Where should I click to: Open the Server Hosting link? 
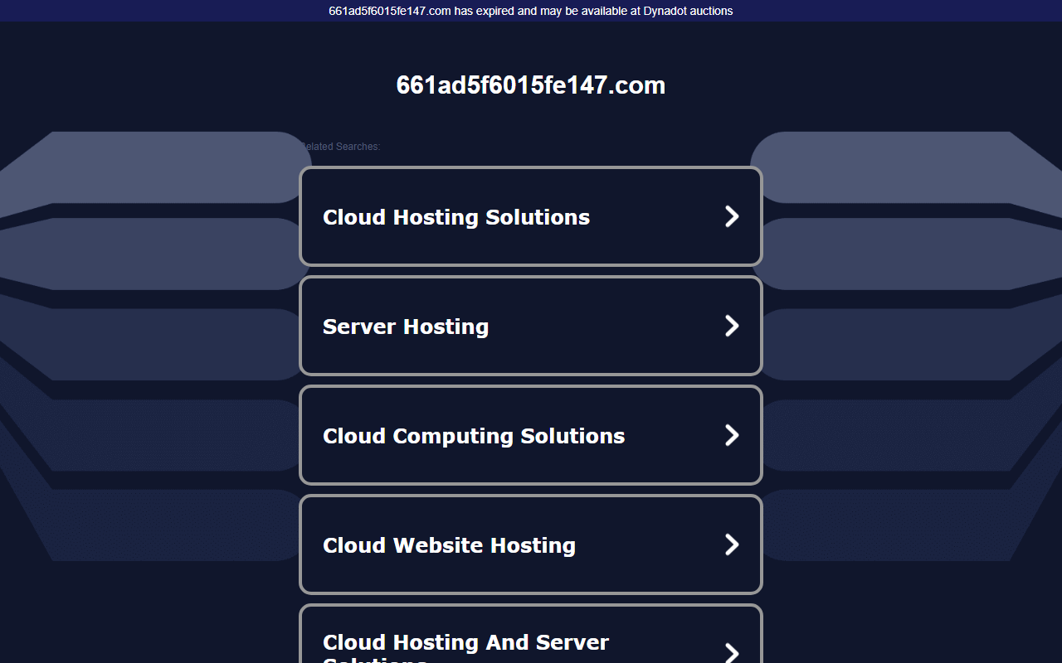point(530,326)
